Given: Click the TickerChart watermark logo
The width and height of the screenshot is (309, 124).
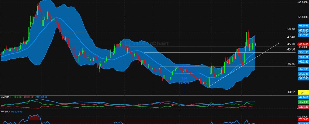Looking at the screenshot, I should click(x=149, y=44).
